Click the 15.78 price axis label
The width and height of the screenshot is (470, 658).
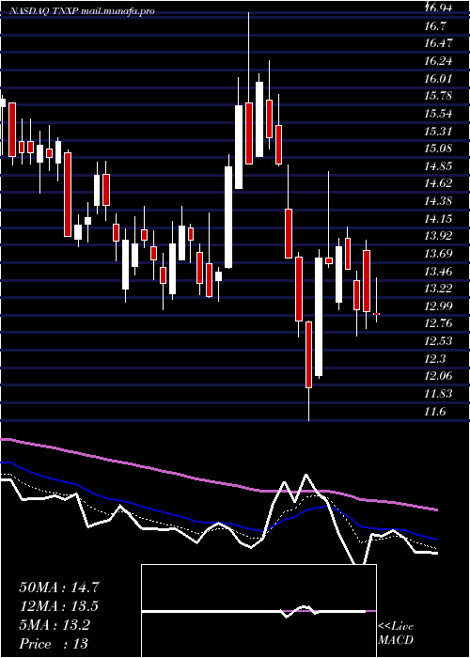pyautogui.click(x=439, y=96)
